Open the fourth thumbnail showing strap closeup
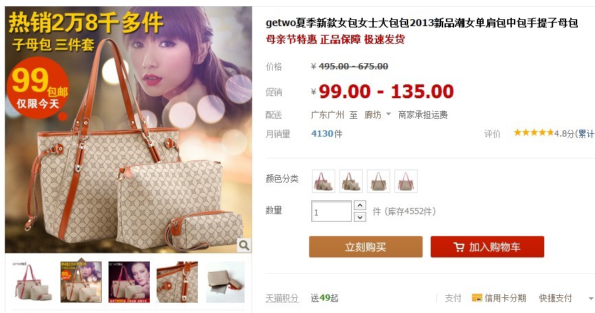 (x=177, y=282)
